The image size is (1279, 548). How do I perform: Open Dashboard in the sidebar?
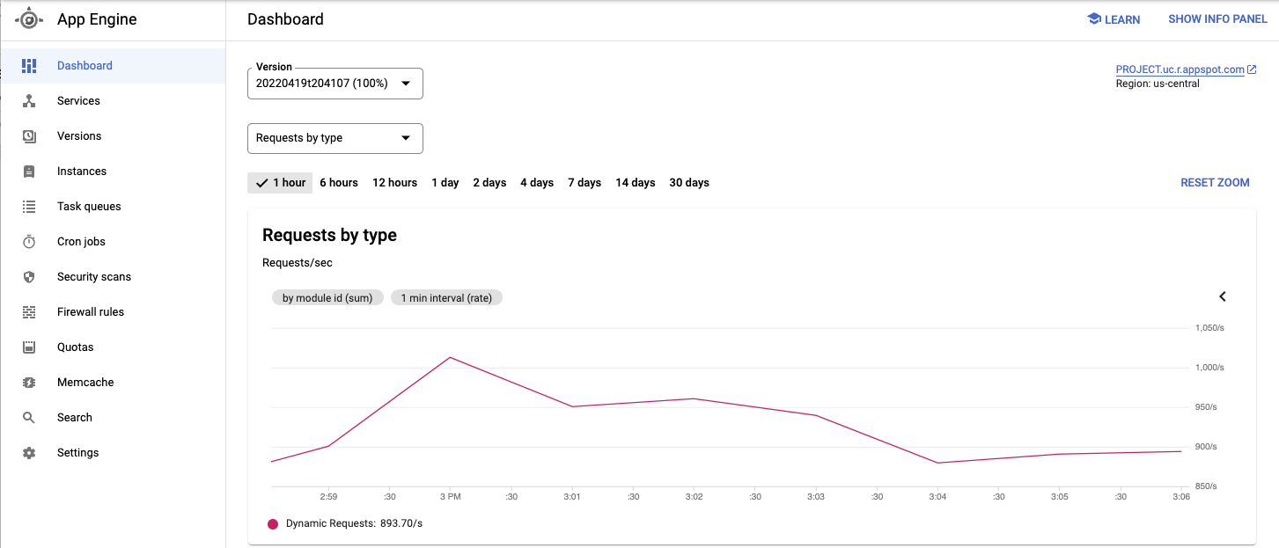click(113, 66)
